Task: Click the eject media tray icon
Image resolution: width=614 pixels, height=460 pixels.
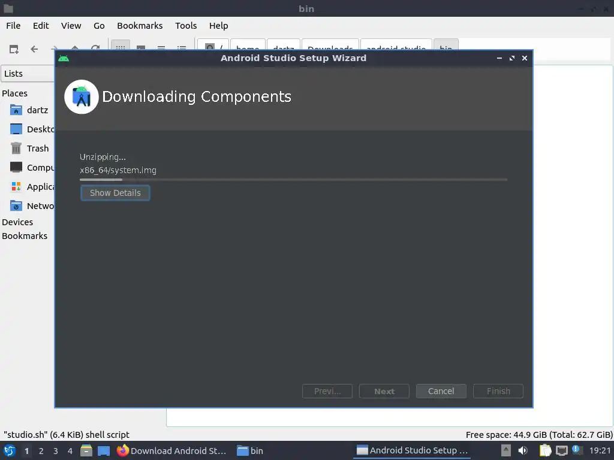Action: 506,450
